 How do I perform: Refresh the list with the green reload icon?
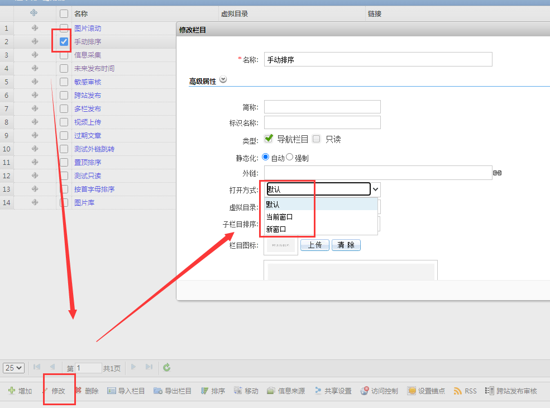166,367
